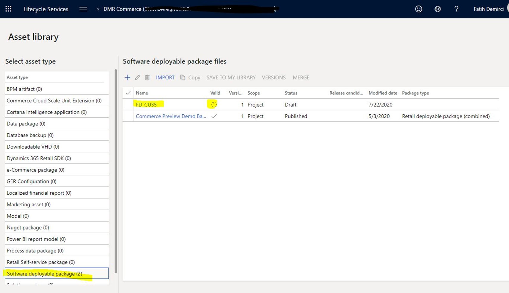The image size is (509, 293).
Task: Click the trash delete icon
Action: coord(147,77)
